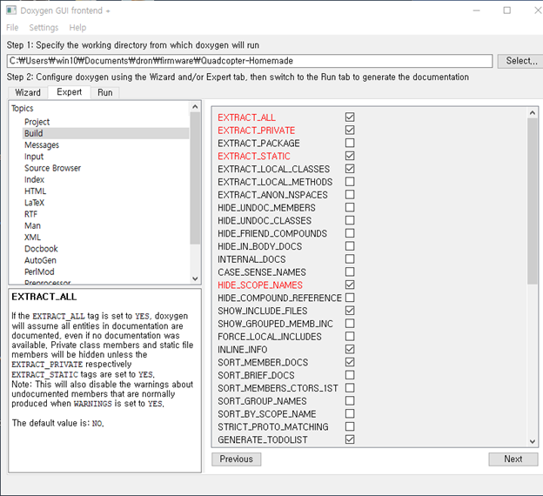
Task: Enable the SORT_MEMBERS_CTORS_1ST checkbox
Action: pyautogui.click(x=350, y=387)
